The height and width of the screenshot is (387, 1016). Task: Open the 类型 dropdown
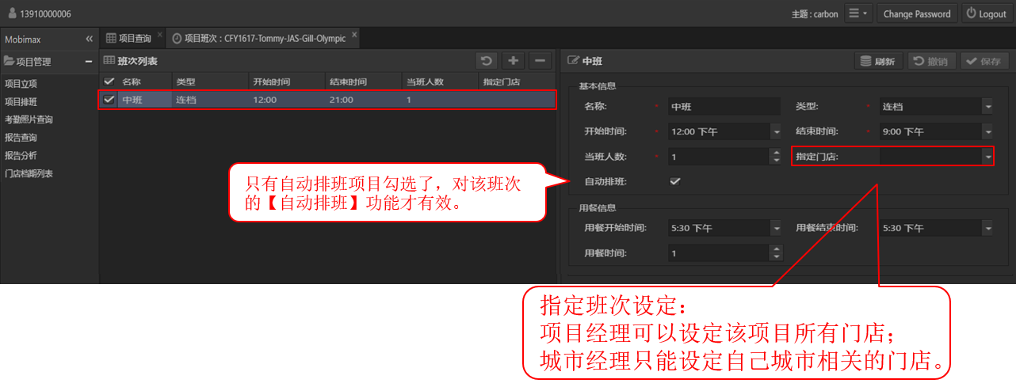click(x=987, y=107)
